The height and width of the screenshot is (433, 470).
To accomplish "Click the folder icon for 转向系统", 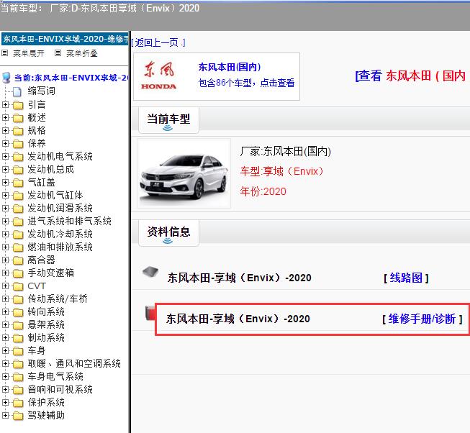I will point(18,312).
